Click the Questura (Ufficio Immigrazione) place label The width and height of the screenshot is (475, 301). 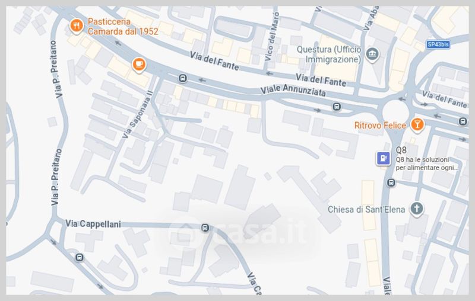click(329, 55)
